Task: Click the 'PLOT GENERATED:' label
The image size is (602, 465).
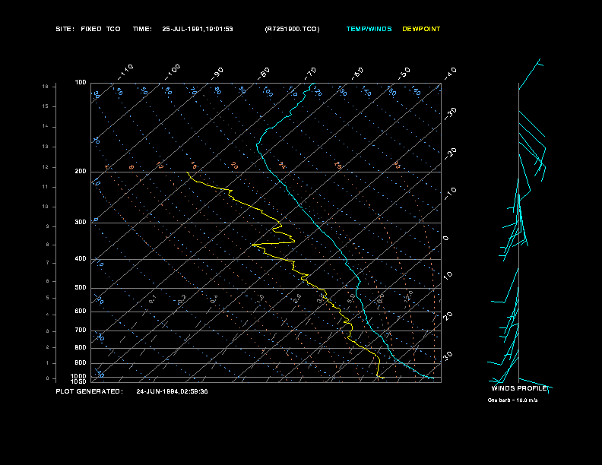Action: 90,391
